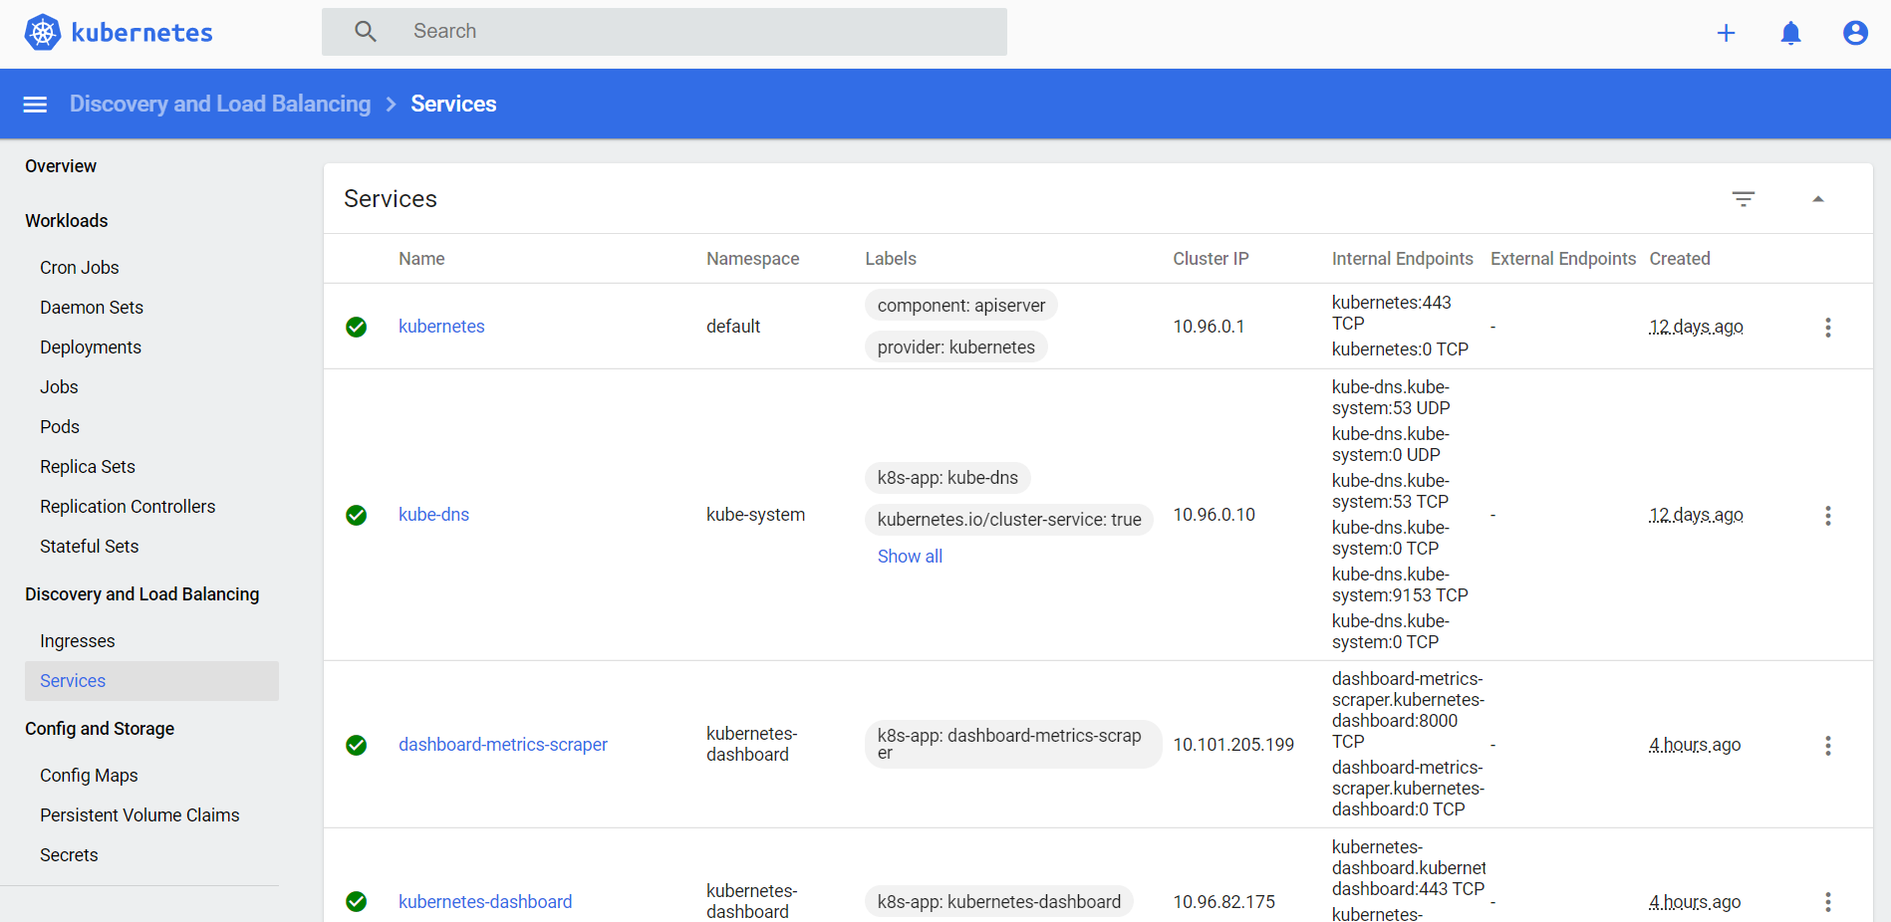The image size is (1891, 922).
Task: Click the Namespace column header
Action: click(752, 259)
